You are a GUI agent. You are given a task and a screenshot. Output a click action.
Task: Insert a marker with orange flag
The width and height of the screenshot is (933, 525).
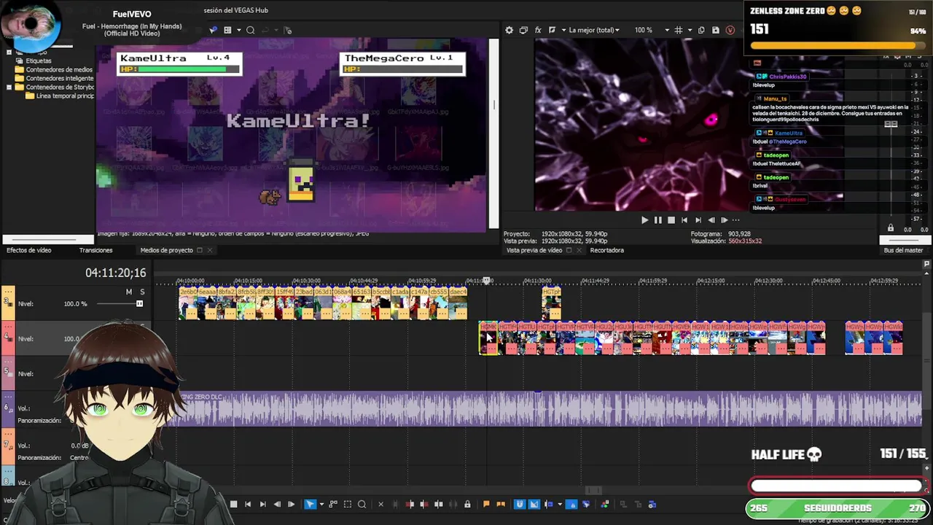486,504
